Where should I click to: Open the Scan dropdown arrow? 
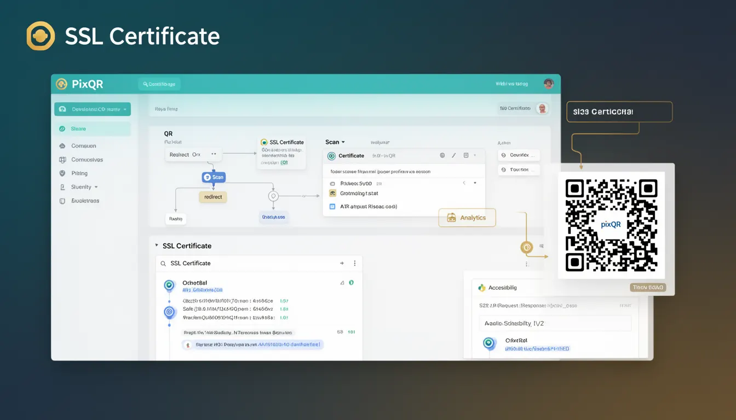point(343,142)
